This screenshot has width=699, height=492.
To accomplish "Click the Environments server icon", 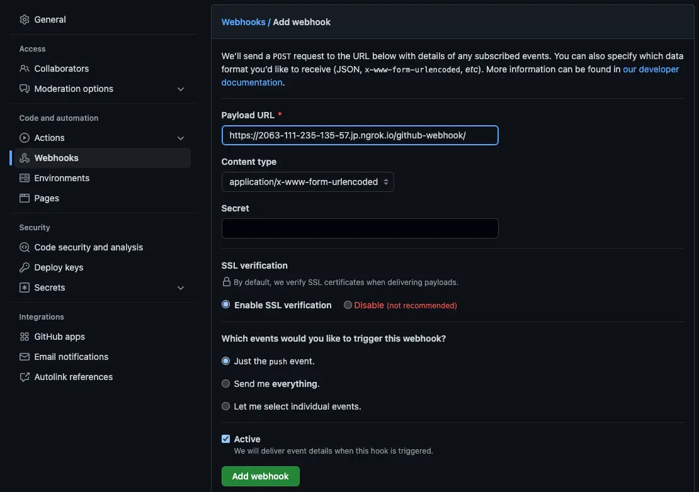I will point(25,178).
